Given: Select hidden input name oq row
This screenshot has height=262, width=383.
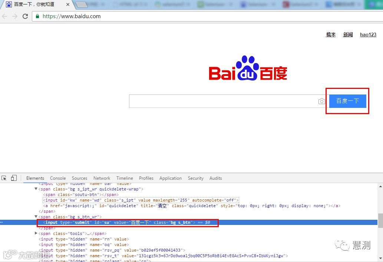Looking at the screenshot, I should tap(83, 245).
